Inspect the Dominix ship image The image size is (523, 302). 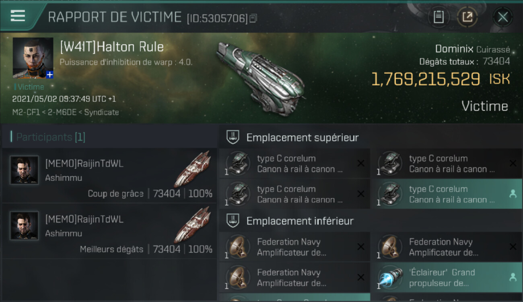pyautogui.click(x=261, y=77)
